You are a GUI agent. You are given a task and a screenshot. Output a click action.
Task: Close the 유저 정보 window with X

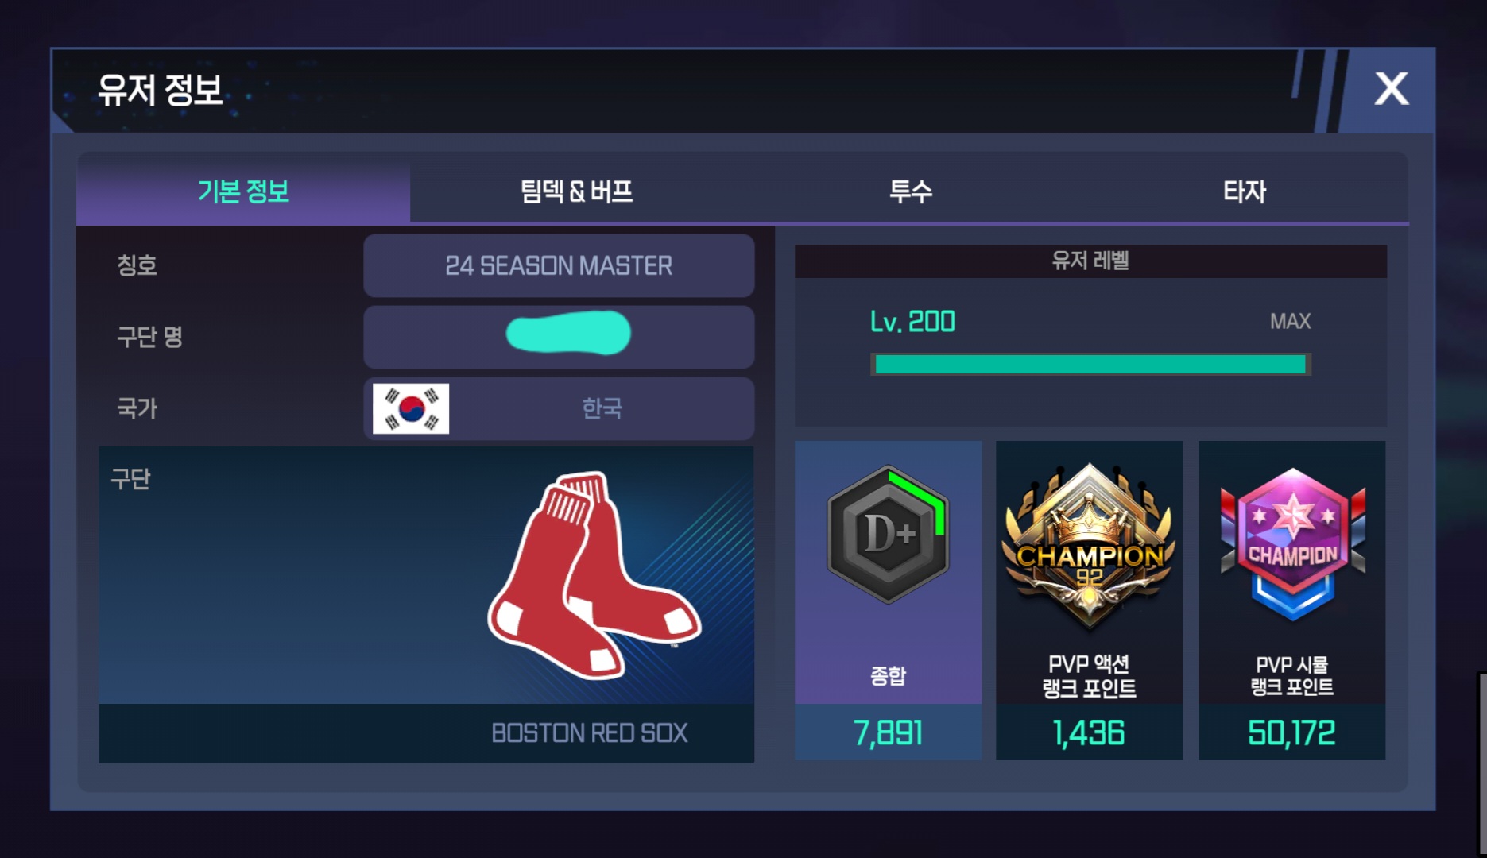(1391, 88)
